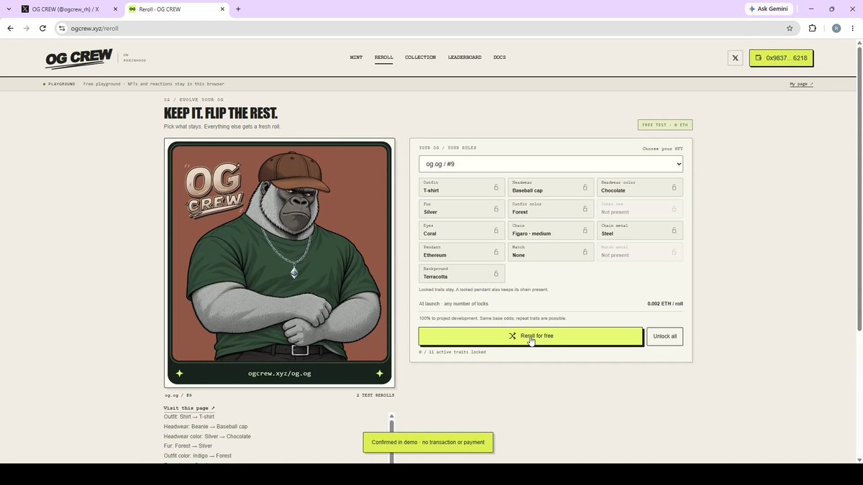Image resolution: width=863 pixels, height=485 pixels.
Task: Go to the MINT page
Action: click(x=356, y=57)
